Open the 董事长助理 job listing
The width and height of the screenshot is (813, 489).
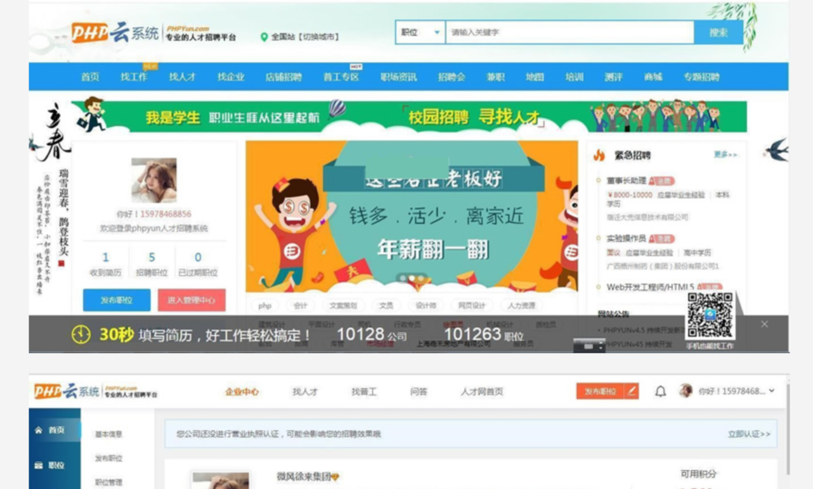(x=626, y=181)
